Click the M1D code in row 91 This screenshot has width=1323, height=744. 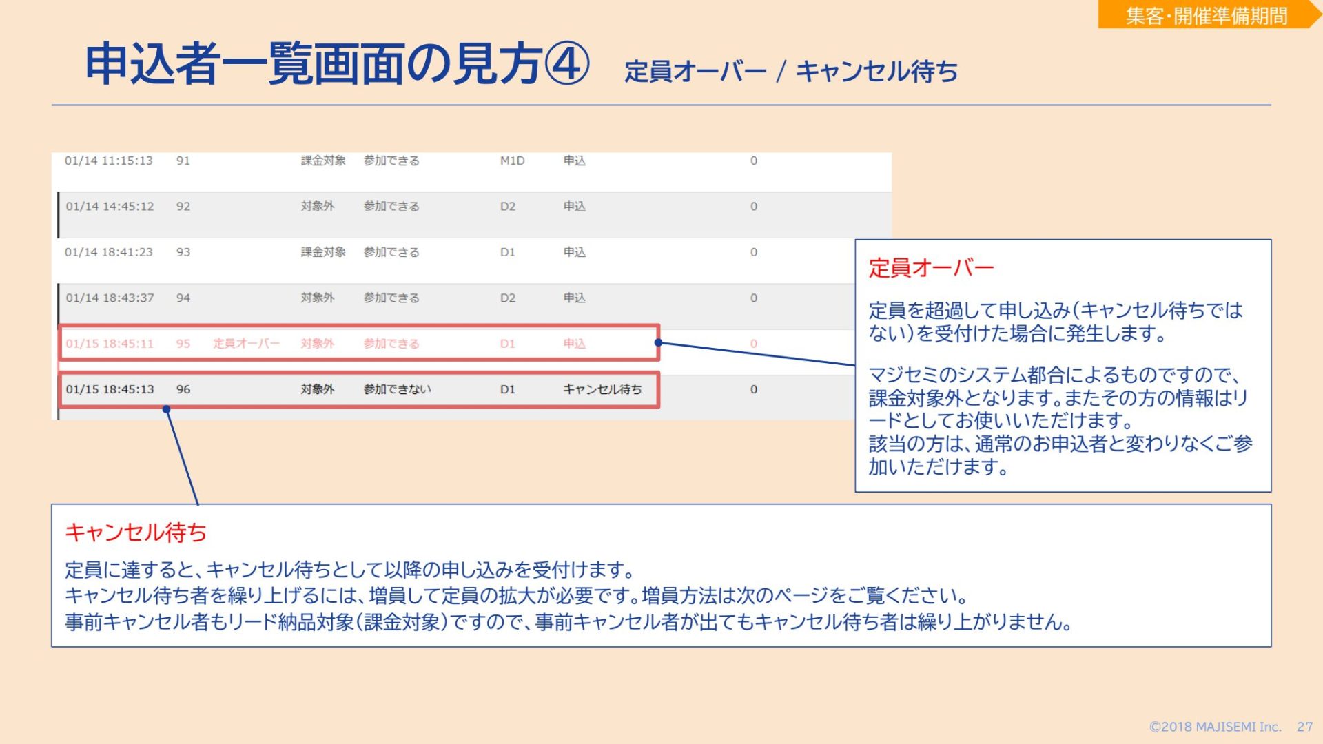(512, 161)
